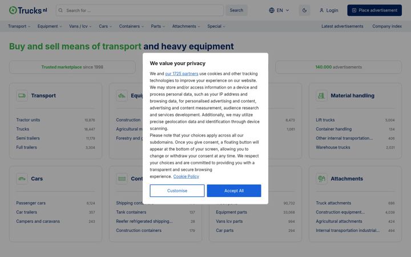Expand the Equipment menu

coord(50,26)
